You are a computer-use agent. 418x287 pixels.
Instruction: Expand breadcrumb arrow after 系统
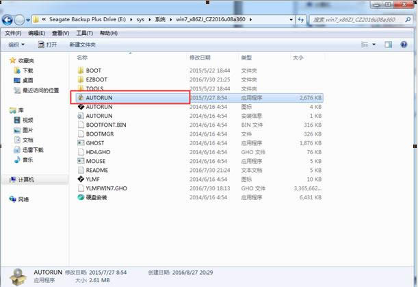pos(170,19)
